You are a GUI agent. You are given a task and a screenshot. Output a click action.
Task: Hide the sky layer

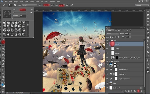point(107,65)
